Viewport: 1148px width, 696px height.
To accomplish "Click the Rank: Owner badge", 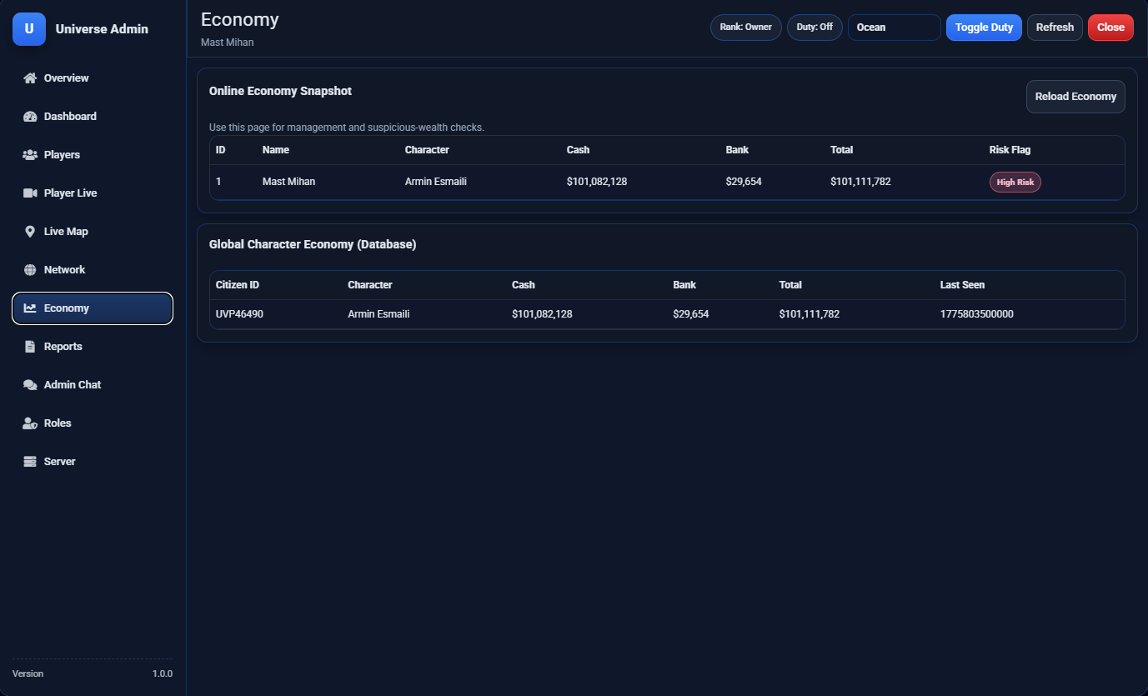I will click(x=746, y=28).
